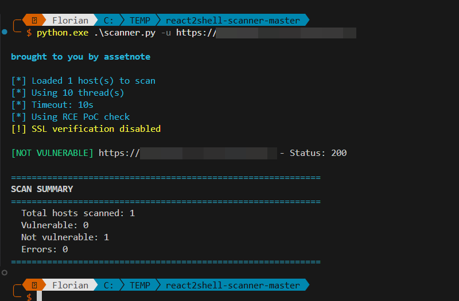Screen dimensions: 459x301
Task: Click the orange icon segment in the top prompt
Action: (x=34, y=21)
